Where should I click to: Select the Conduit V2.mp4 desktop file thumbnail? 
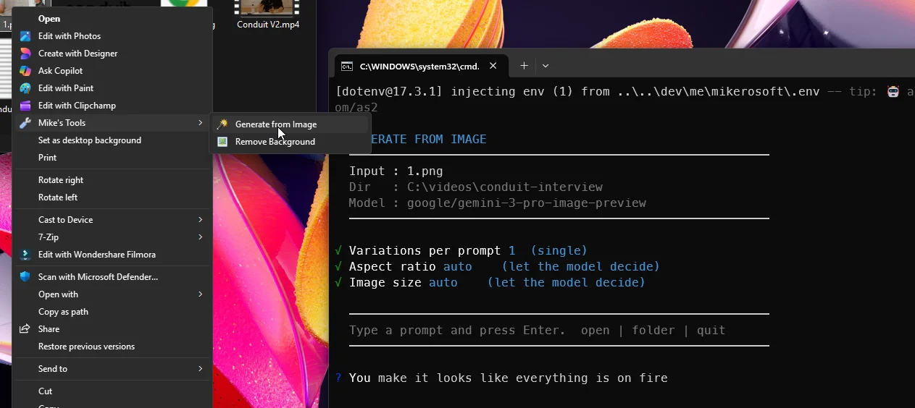point(267,9)
